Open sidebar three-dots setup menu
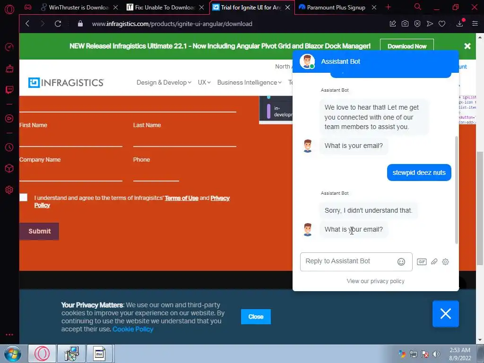Viewport: 484px width, 363px height. 9,335
